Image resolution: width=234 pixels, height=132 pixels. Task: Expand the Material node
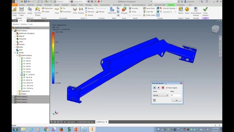[15, 36]
